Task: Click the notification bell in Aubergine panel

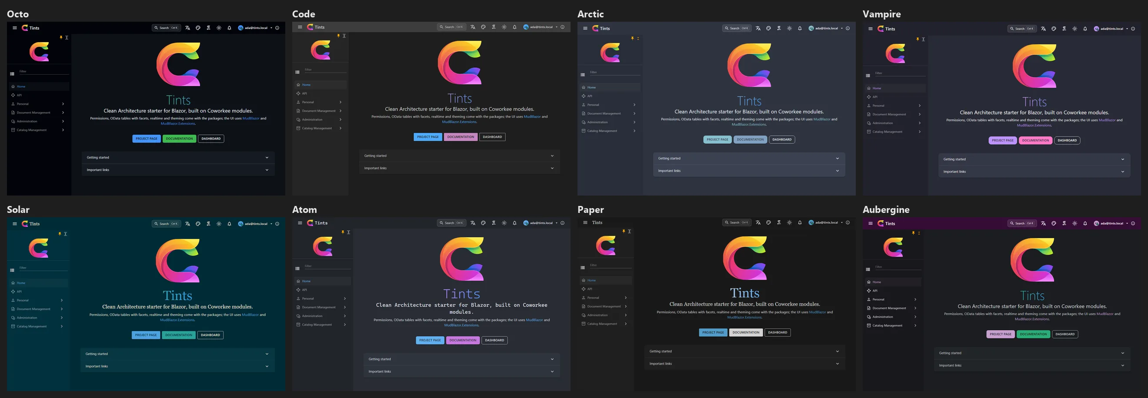Action: (x=1085, y=223)
